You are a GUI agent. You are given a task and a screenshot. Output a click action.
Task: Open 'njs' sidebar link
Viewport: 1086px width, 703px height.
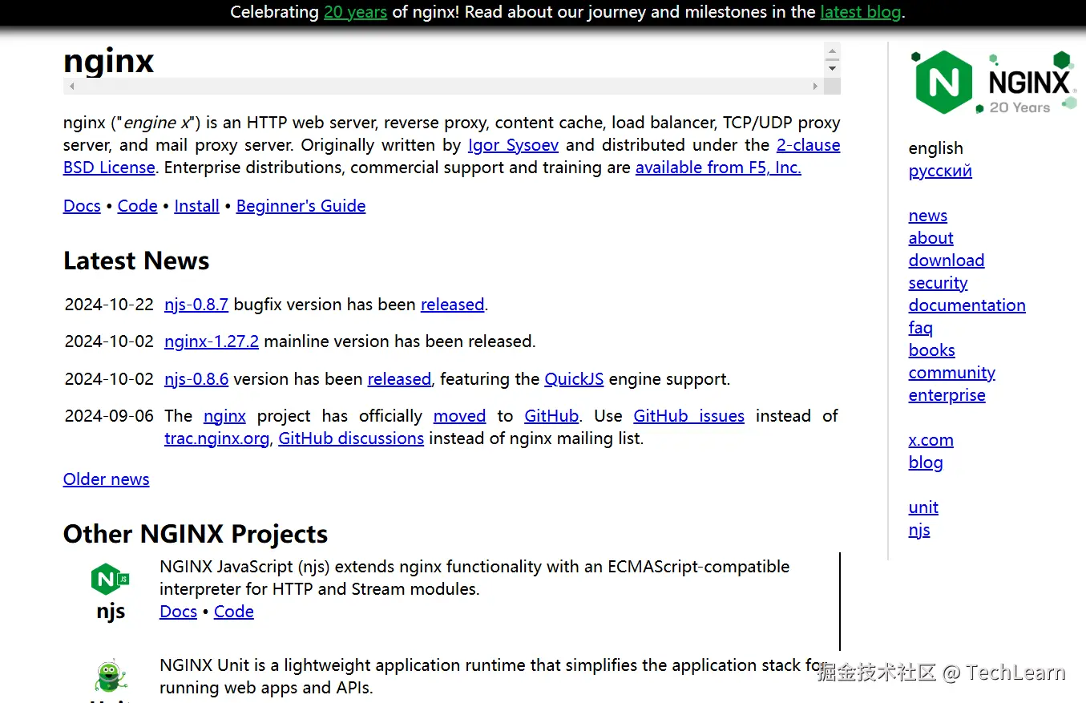(x=919, y=530)
